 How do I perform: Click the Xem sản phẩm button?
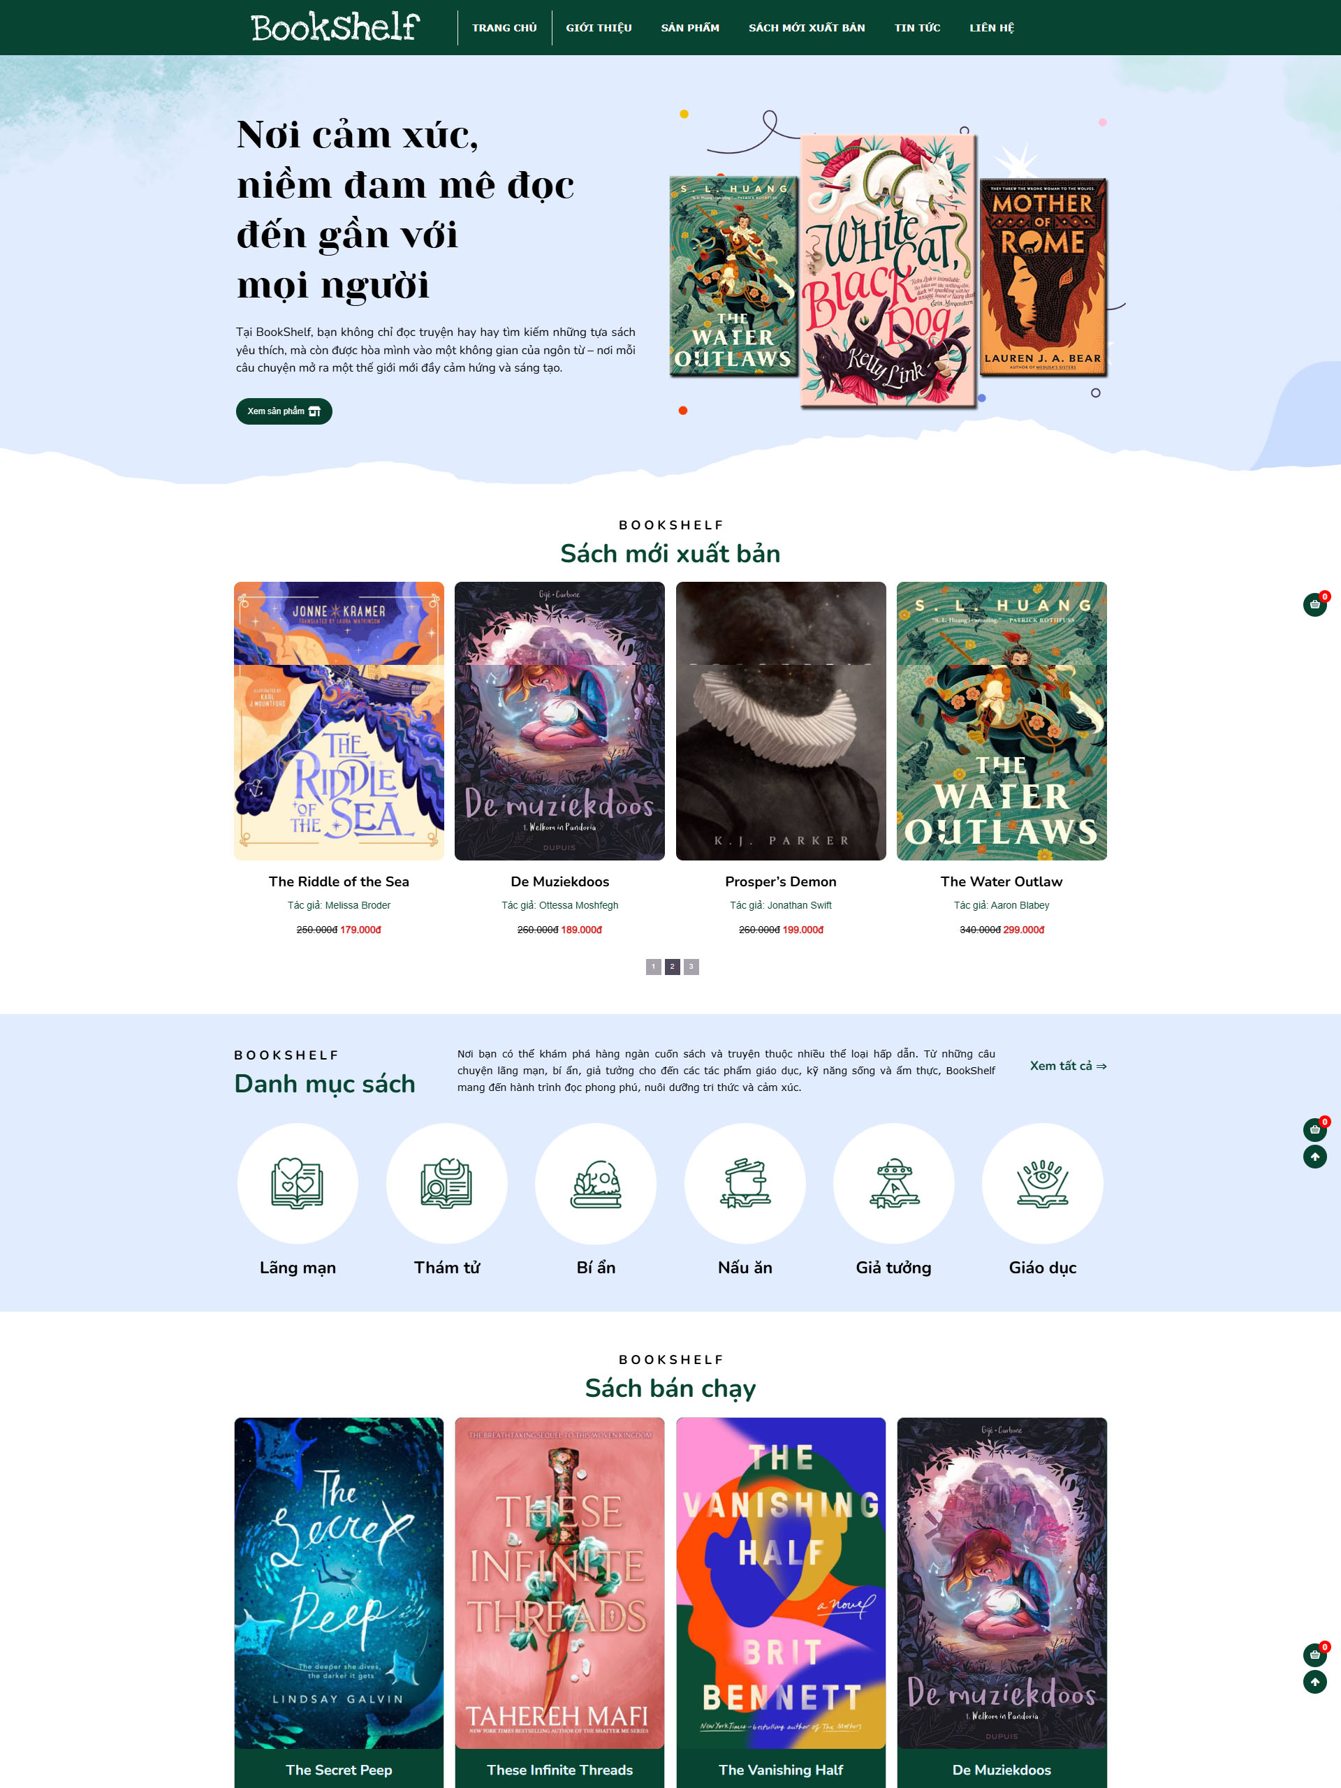pos(284,411)
